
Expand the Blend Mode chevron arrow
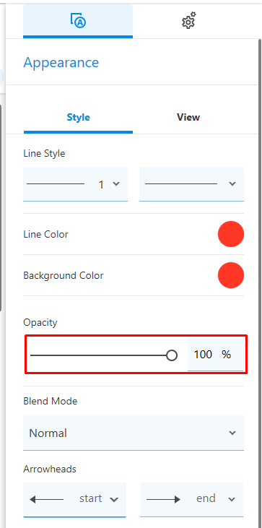coord(232,433)
